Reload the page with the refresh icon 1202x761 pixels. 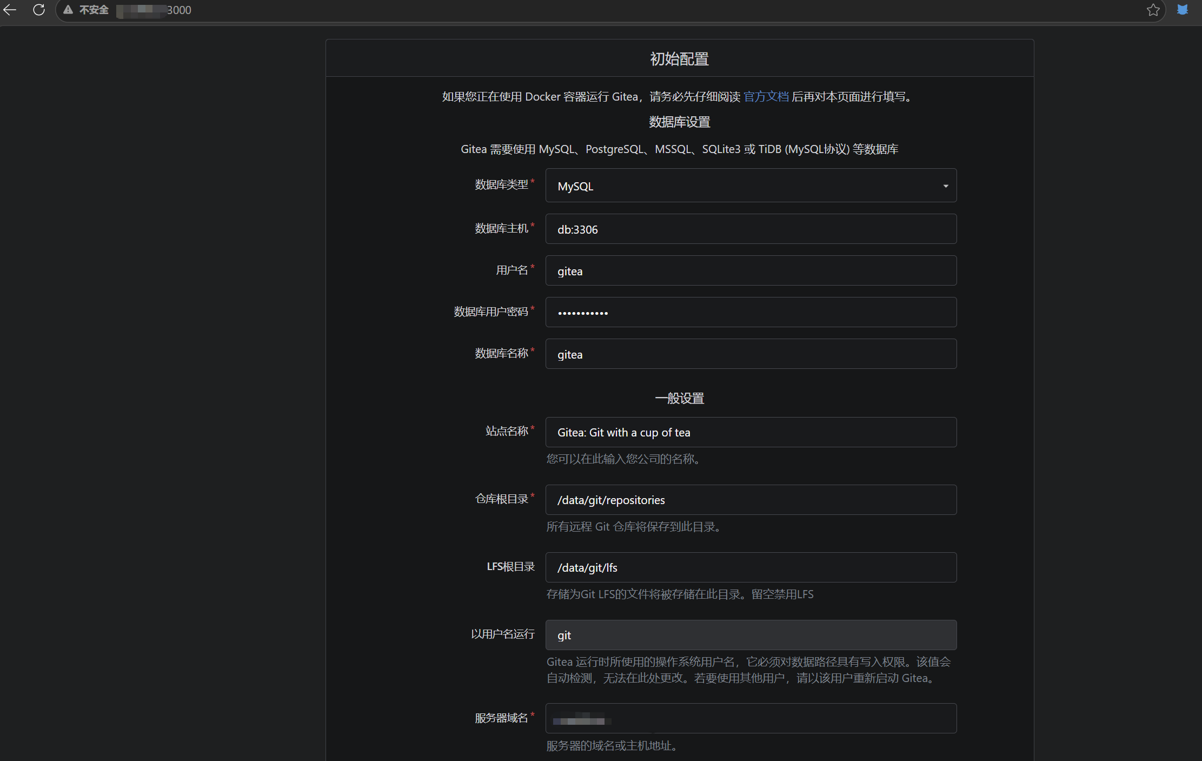click(x=39, y=10)
